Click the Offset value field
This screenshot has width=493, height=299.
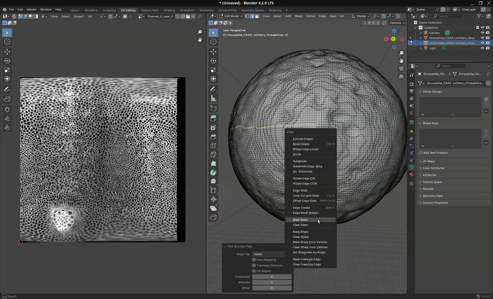tap(272, 288)
